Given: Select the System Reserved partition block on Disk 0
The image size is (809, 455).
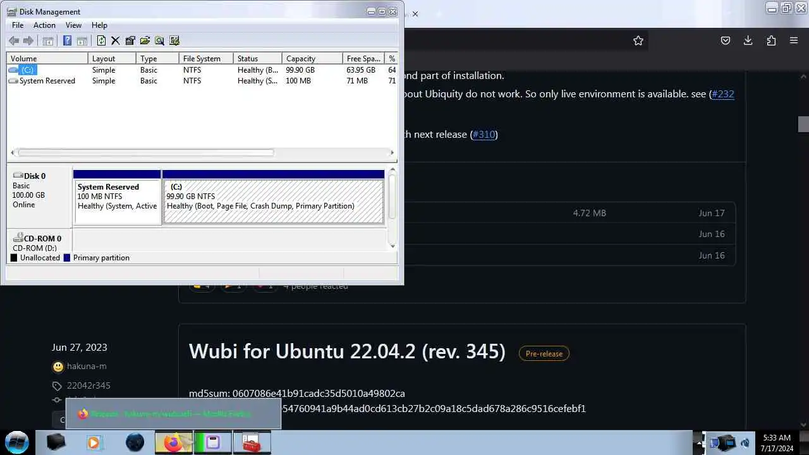Looking at the screenshot, I should tap(117, 197).
